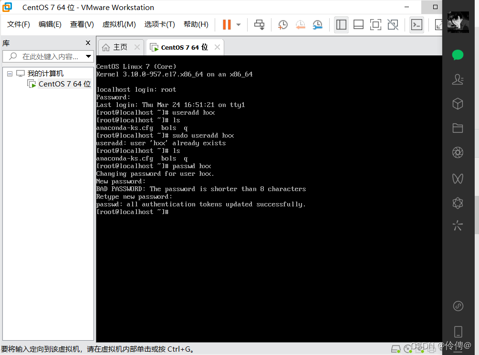Screen dimensions: 479x355
Task: Click the stretch guest display icon
Action: pos(438,24)
